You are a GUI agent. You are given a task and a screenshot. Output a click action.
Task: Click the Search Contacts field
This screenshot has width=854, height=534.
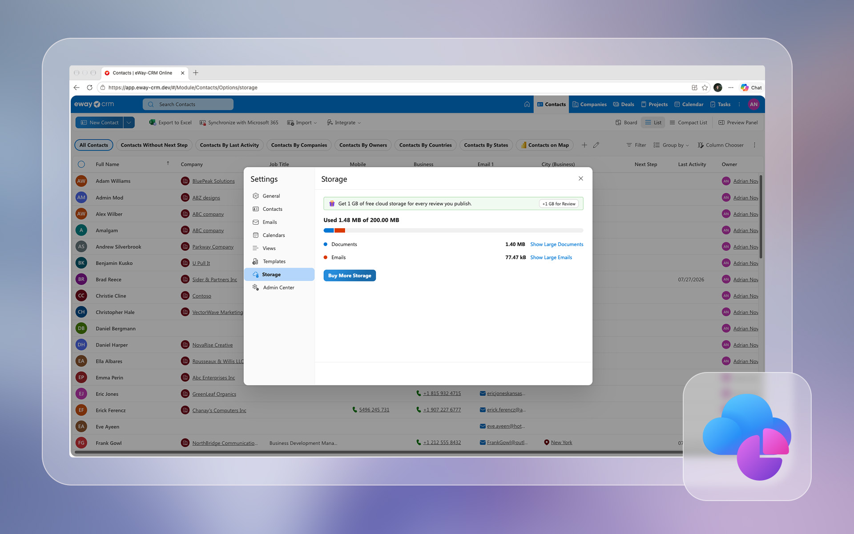pyautogui.click(x=188, y=104)
